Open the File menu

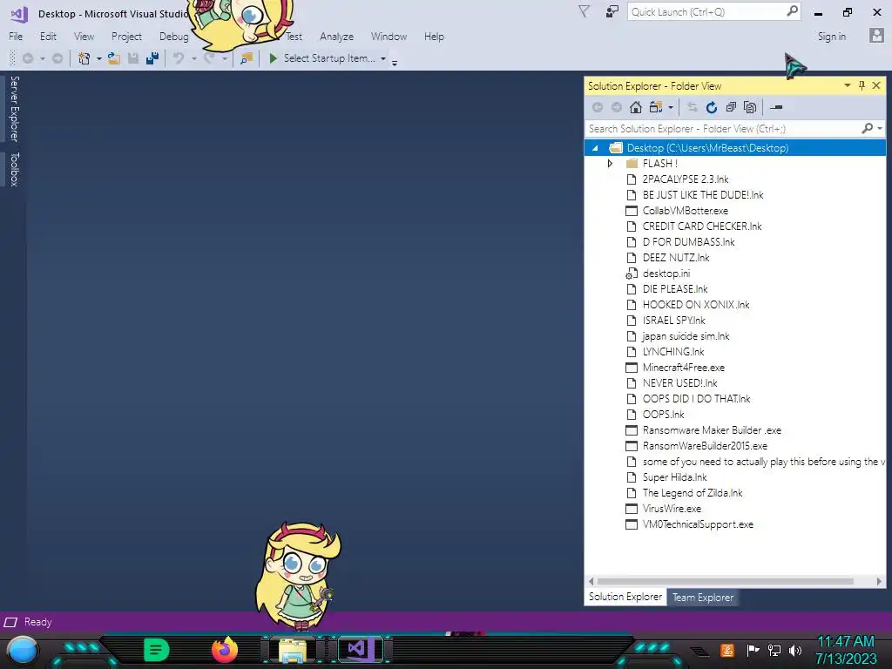[16, 37]
